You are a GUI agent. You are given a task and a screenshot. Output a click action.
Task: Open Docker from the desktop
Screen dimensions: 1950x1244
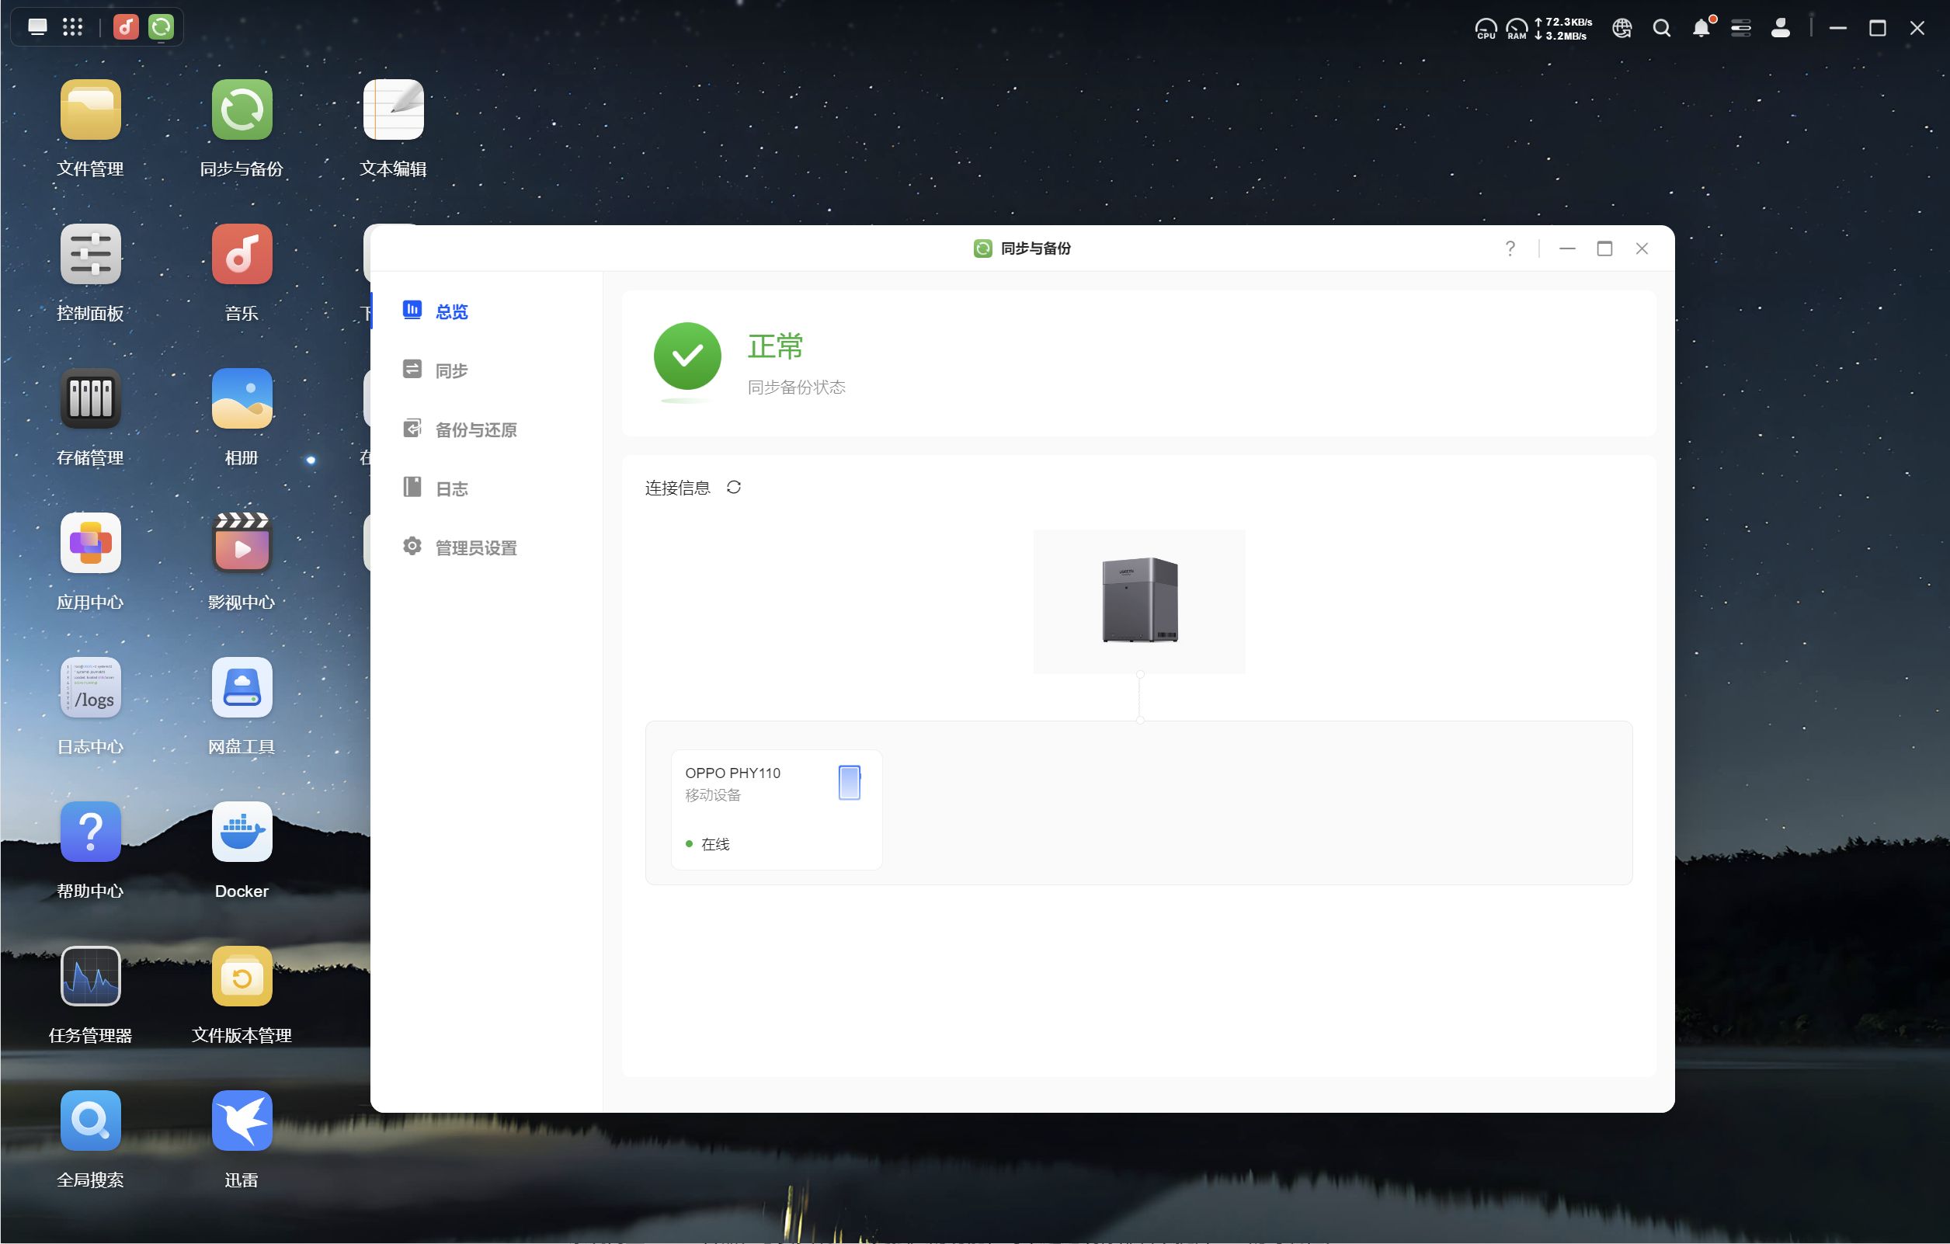pyautogui.click(x=242, y=832)
